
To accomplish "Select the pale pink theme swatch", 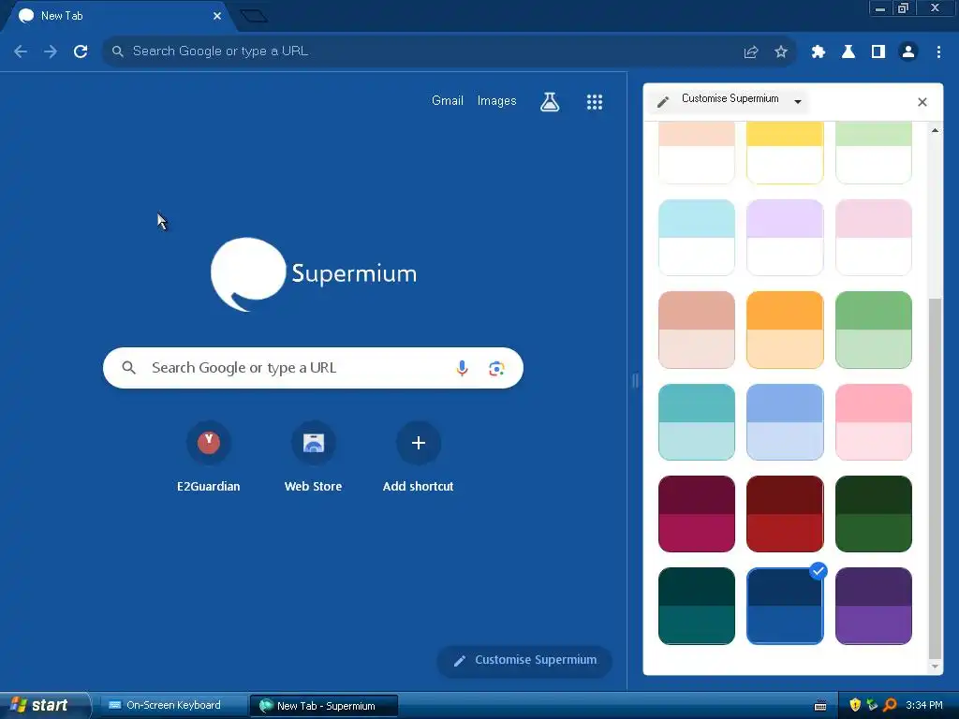I will (x=874, y=238).
